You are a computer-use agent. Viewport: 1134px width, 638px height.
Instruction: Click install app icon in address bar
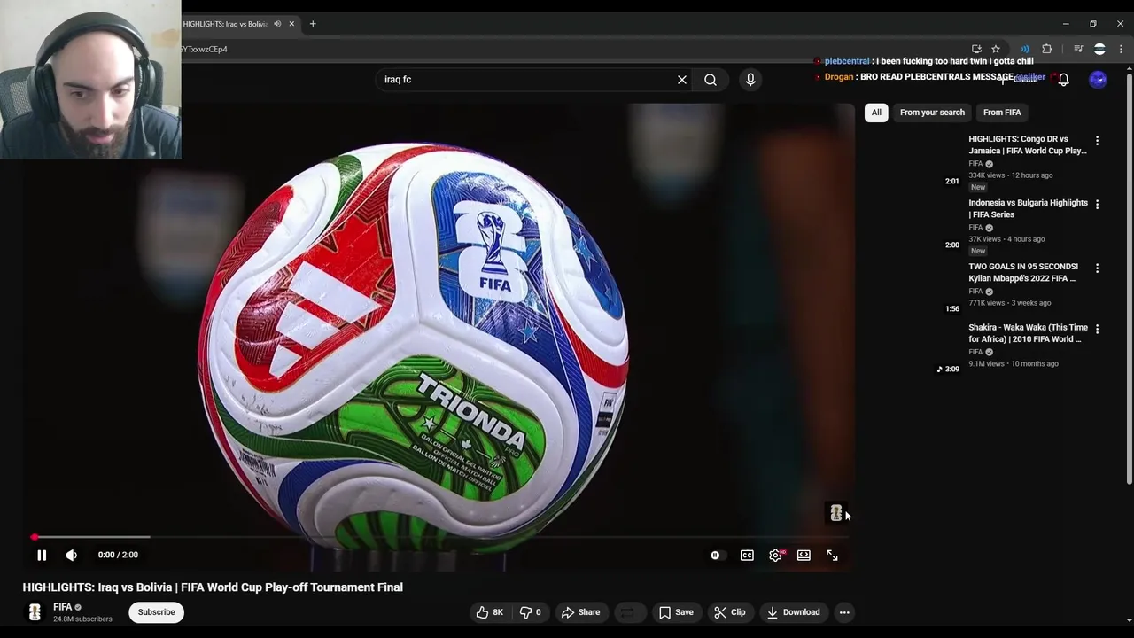point(976,49)
